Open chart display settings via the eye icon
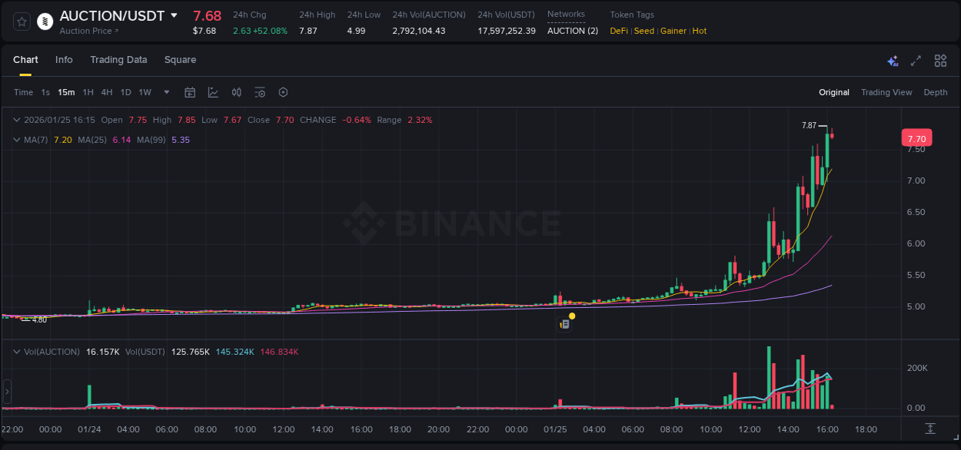The image size is (961, 450). coord(260,92)
